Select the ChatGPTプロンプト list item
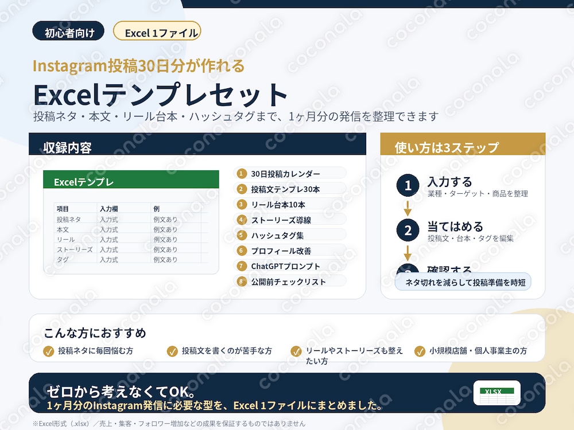Screen dimensions: 574x430 tap(289, 266)
